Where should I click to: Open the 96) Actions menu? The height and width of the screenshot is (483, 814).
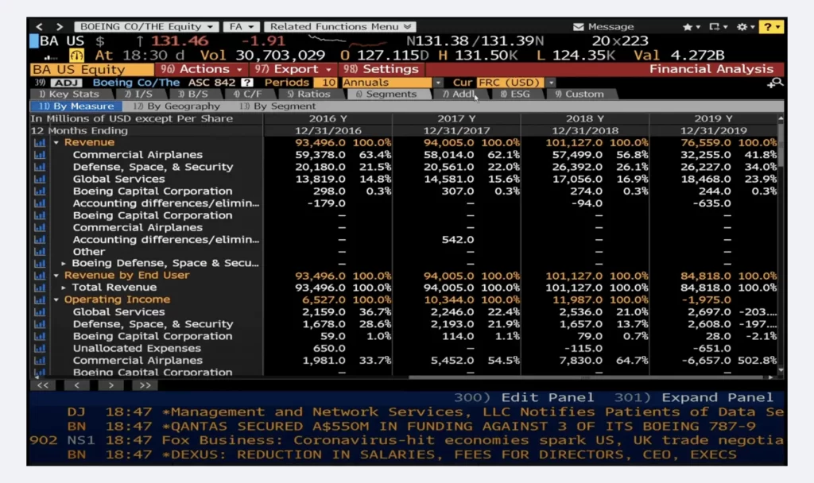click(x=201, y=69)
